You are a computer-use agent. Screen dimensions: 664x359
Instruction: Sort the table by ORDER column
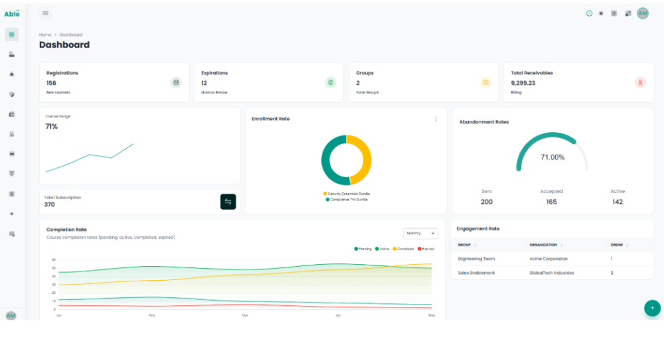click(620, 245)
